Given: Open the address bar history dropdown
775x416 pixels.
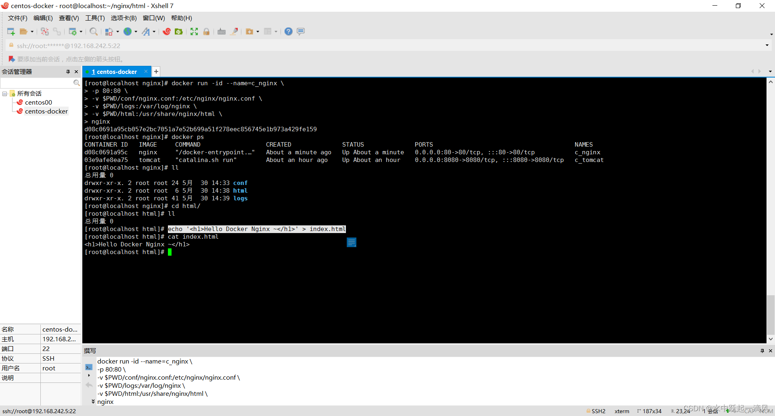Looking at the screenshot, I should (x=767, y=45).
